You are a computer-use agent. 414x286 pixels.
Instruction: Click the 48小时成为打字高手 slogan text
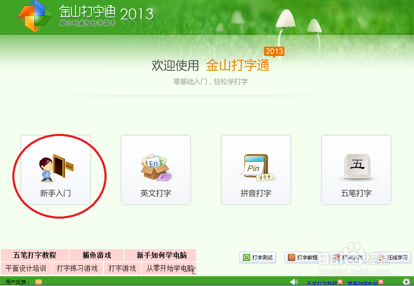point(87,23)
